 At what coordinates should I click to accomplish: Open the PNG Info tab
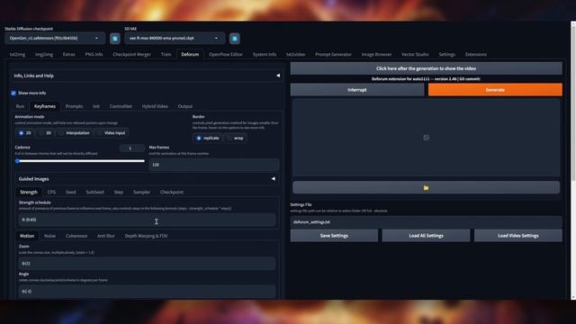coord(94,54)
